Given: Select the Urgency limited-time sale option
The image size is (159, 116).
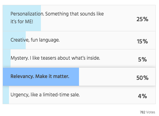Looking at the screenshot, I should point(79,95).
